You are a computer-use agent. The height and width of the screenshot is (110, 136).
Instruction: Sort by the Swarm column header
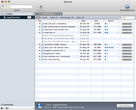(x=112, y=21)
